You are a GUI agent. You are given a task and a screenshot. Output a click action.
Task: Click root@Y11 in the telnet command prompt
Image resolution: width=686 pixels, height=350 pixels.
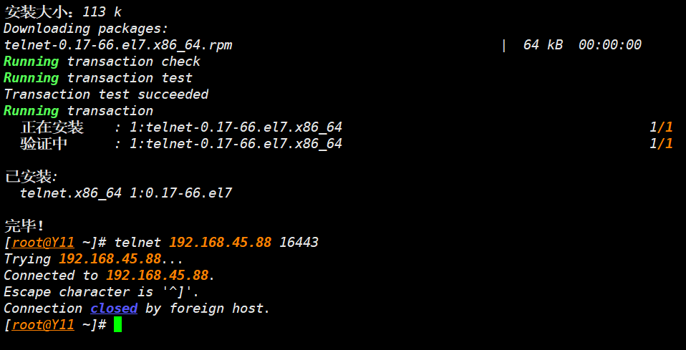(42, 243)
